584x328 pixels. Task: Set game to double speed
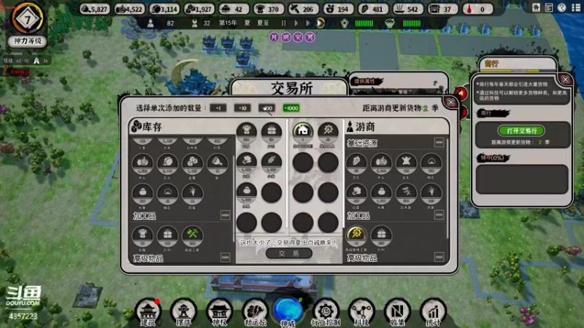tap(308, 23)
